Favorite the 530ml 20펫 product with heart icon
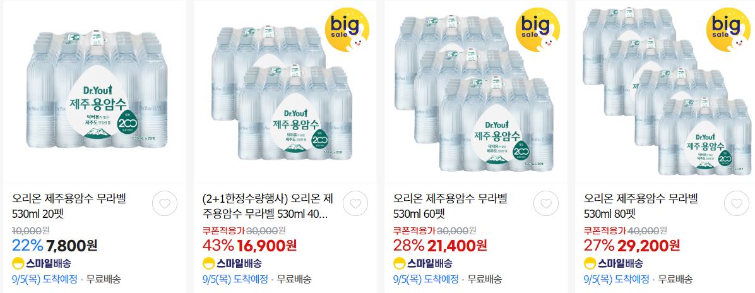 [165, 203]
